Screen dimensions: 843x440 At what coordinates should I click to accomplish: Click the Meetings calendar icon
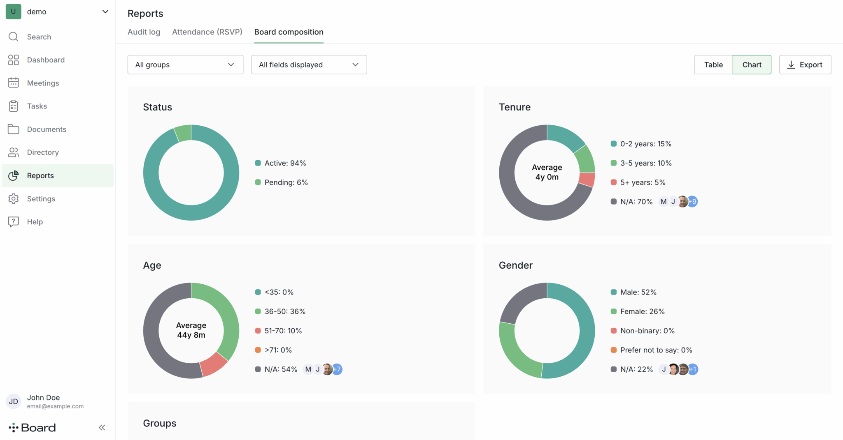pos(13,83)
